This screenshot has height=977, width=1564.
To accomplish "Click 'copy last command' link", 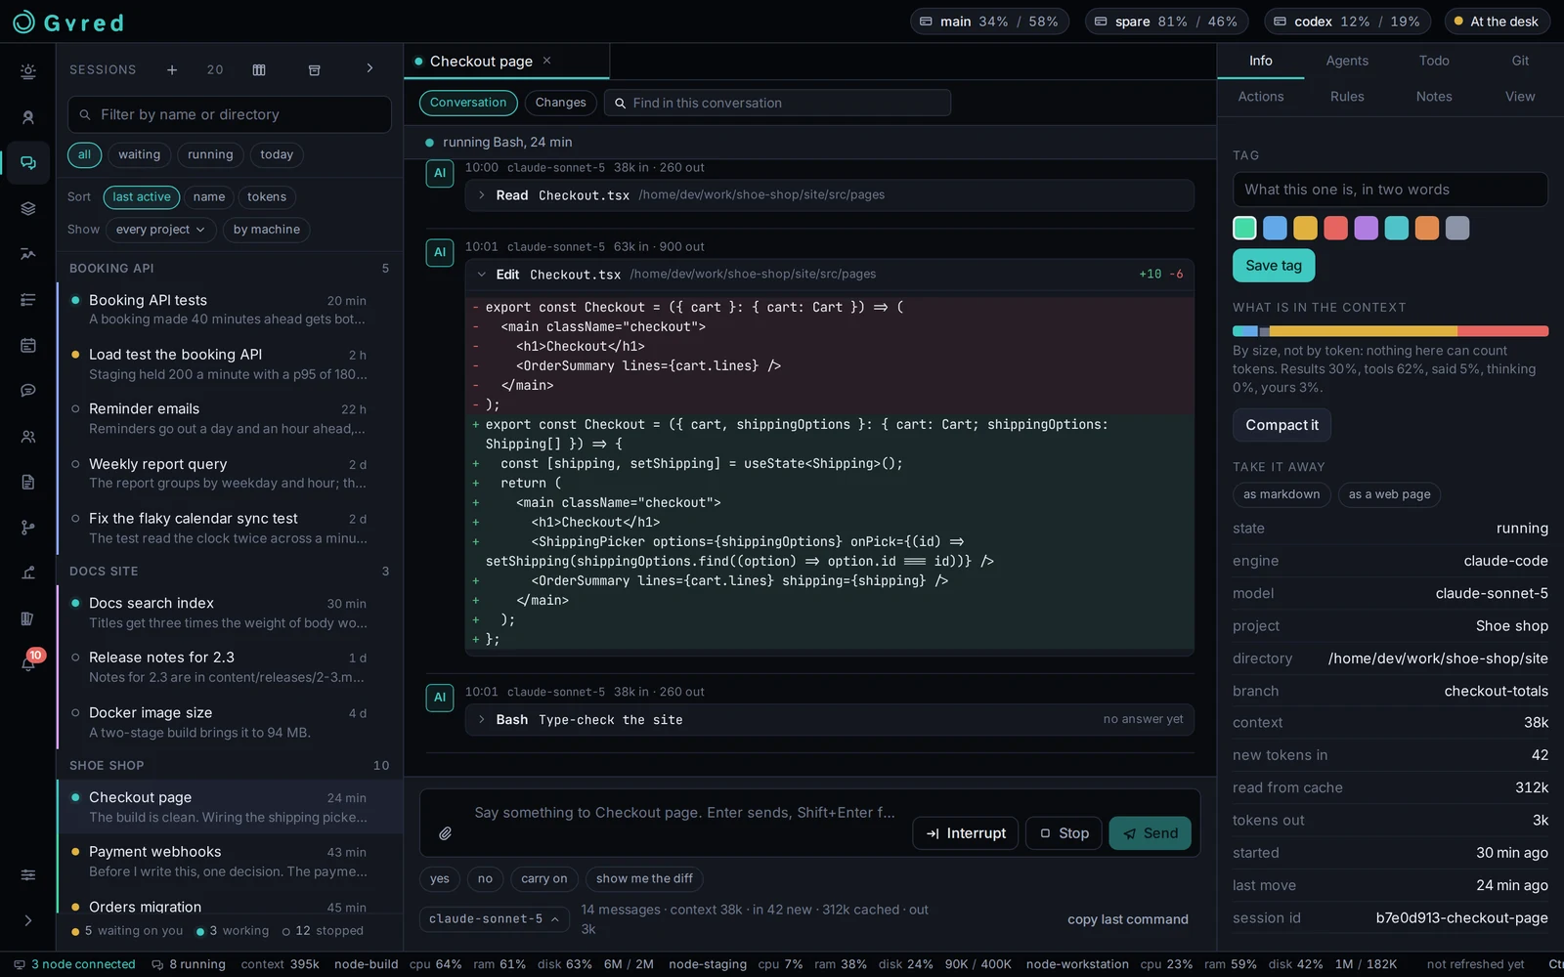I will click(1128, 919).
